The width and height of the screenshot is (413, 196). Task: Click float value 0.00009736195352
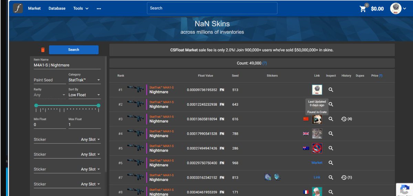(202, 90)
